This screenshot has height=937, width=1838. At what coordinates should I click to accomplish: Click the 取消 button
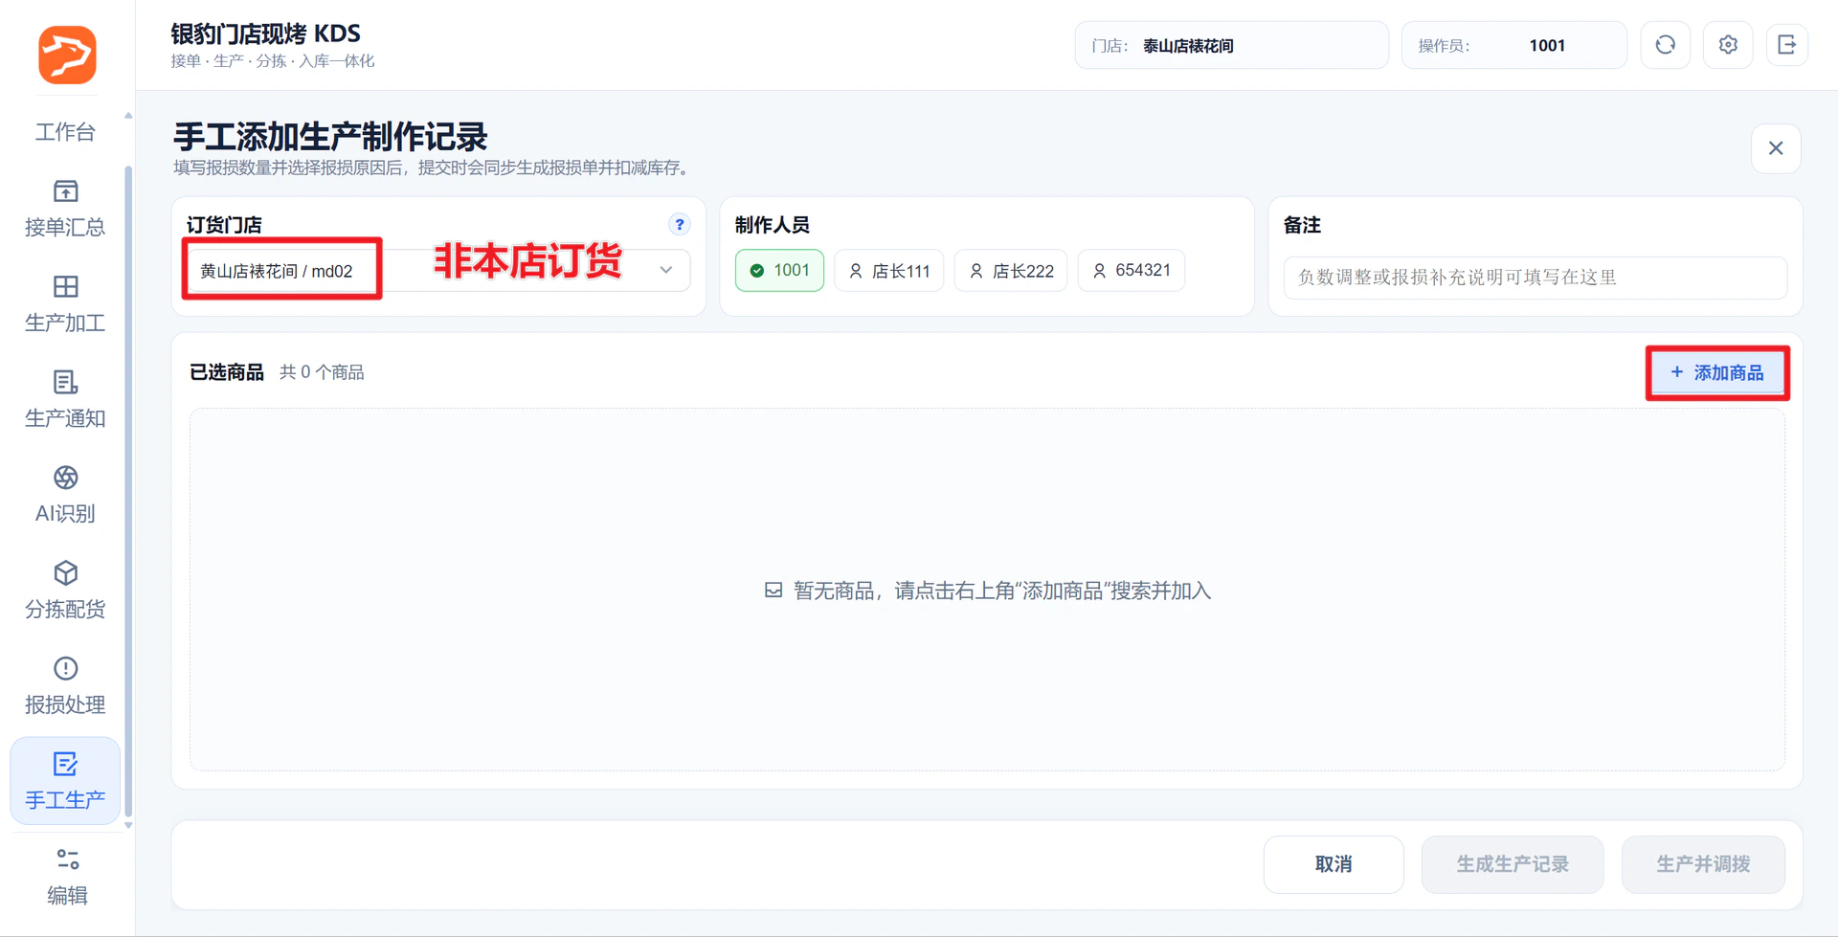pos(1334,864)
